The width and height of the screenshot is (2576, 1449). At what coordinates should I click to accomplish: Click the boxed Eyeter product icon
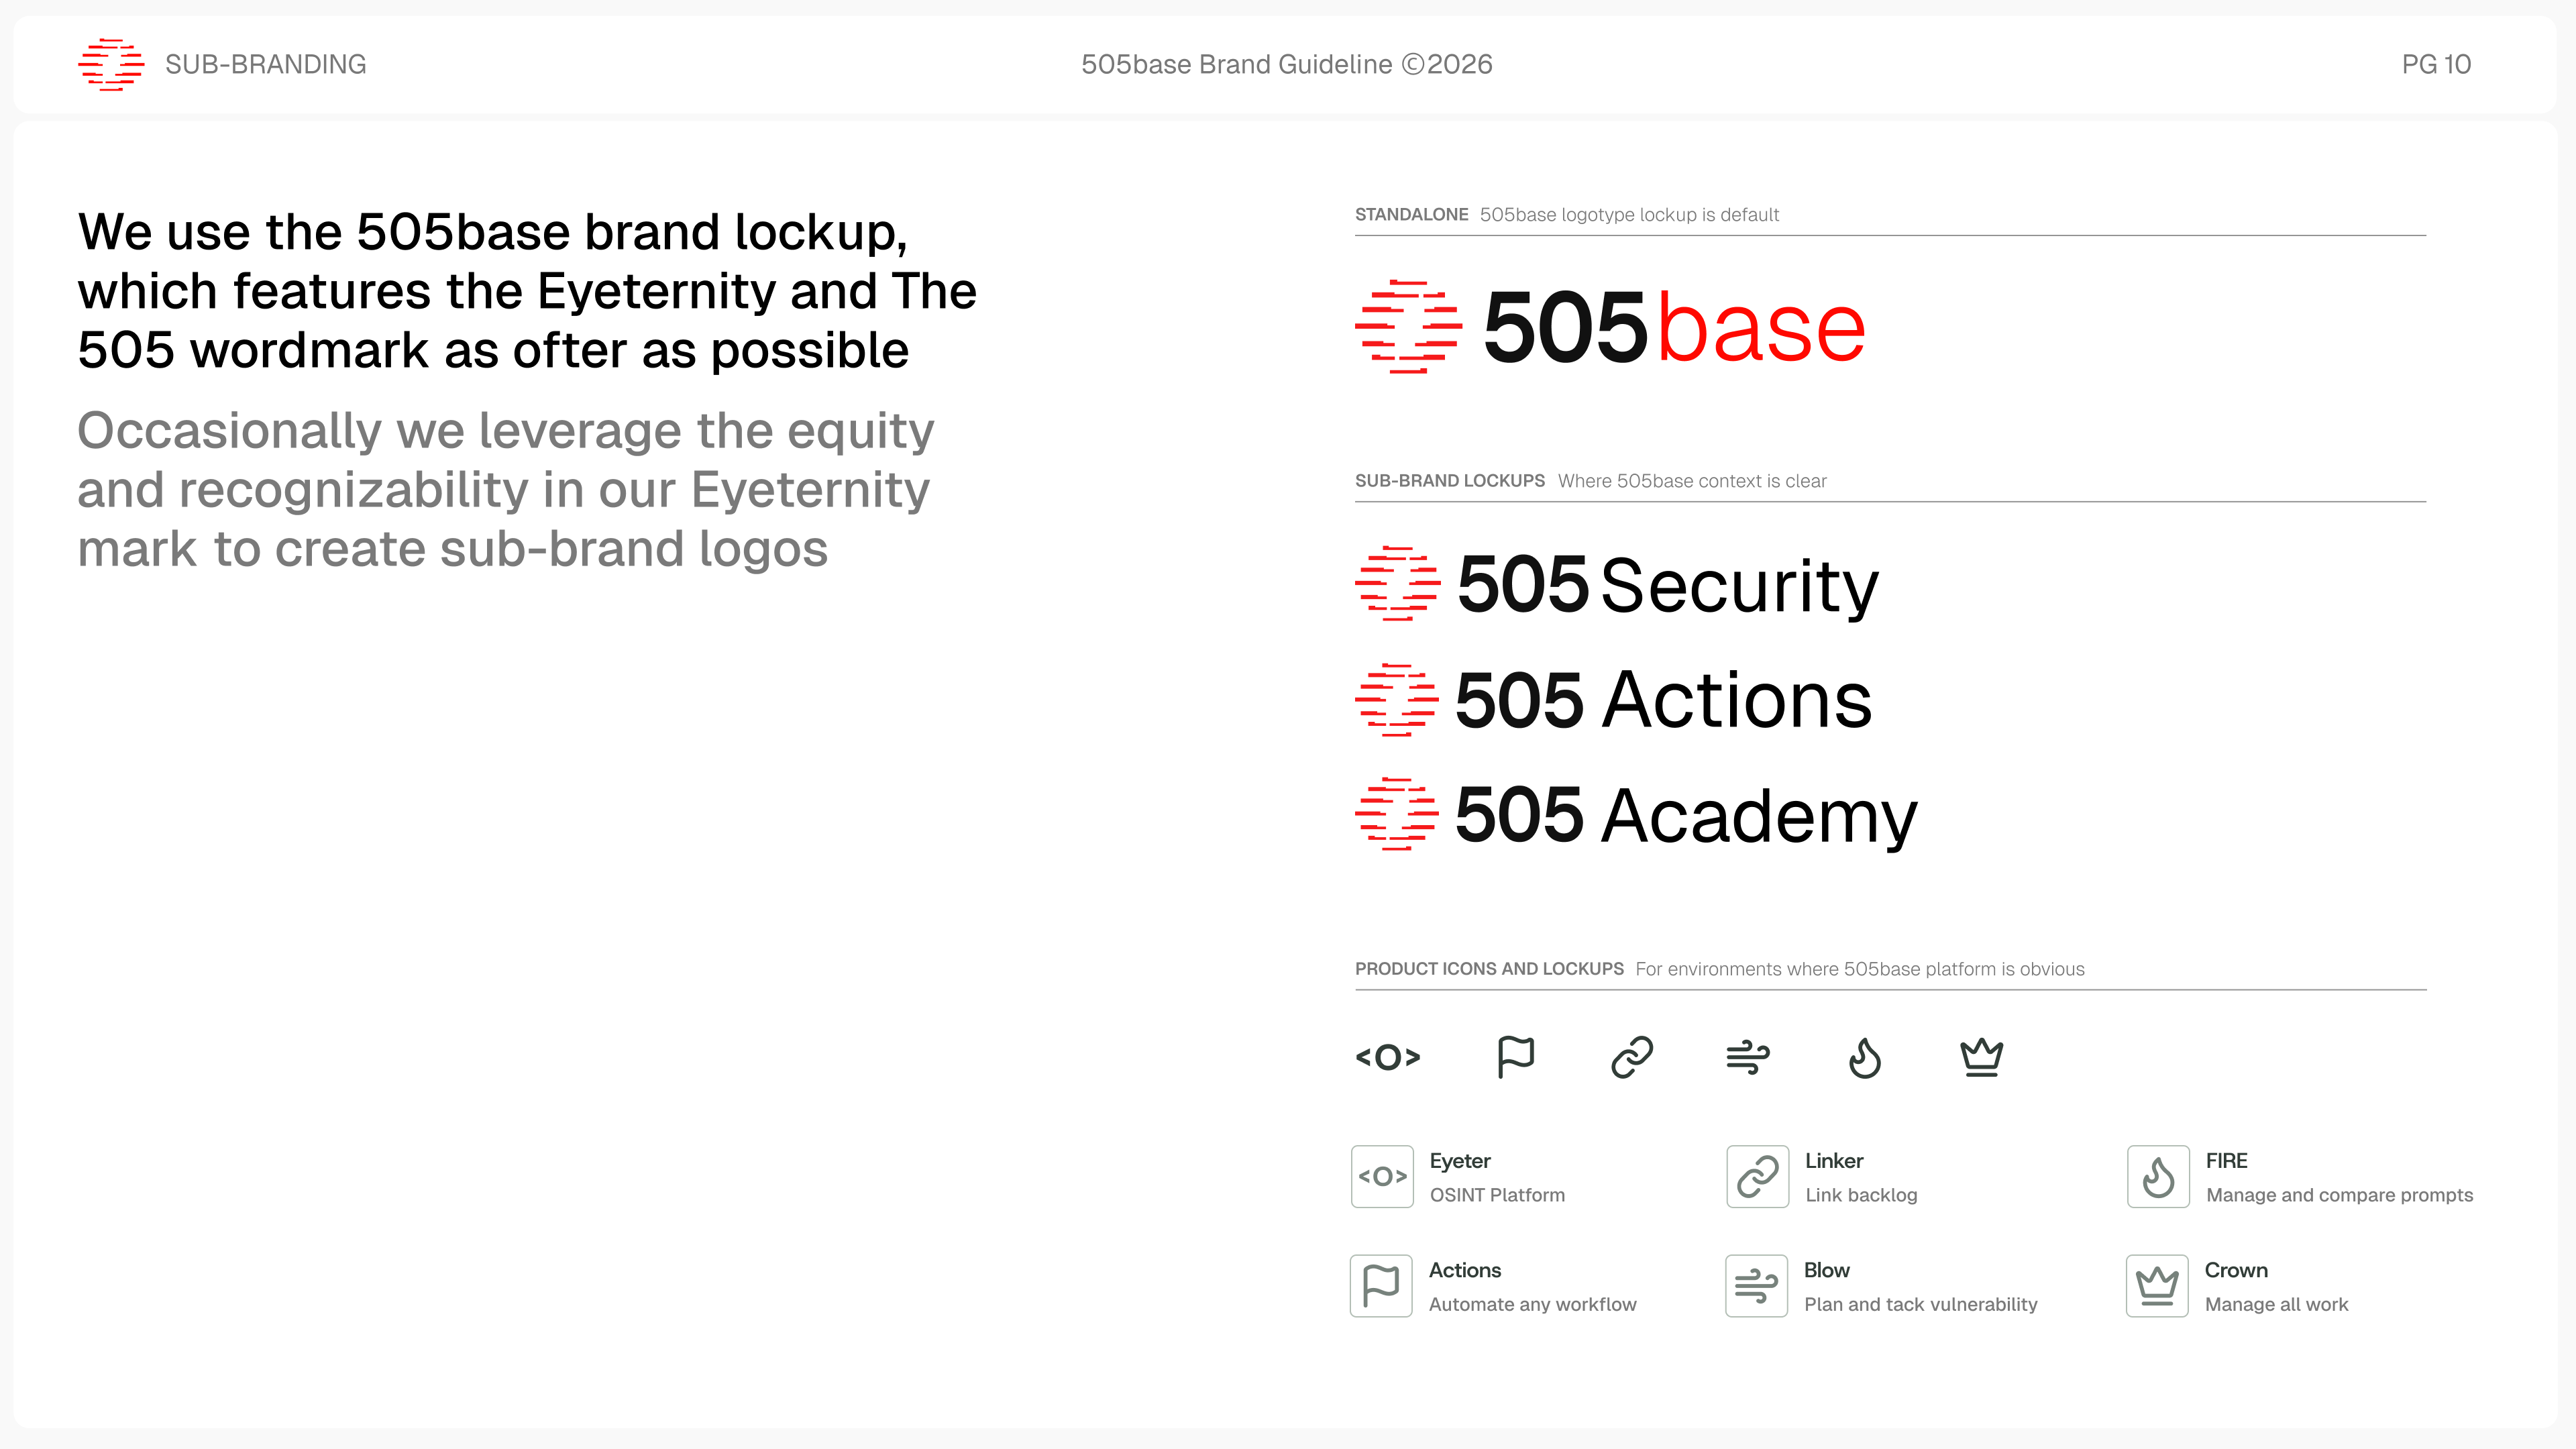coord(1383,1177)
